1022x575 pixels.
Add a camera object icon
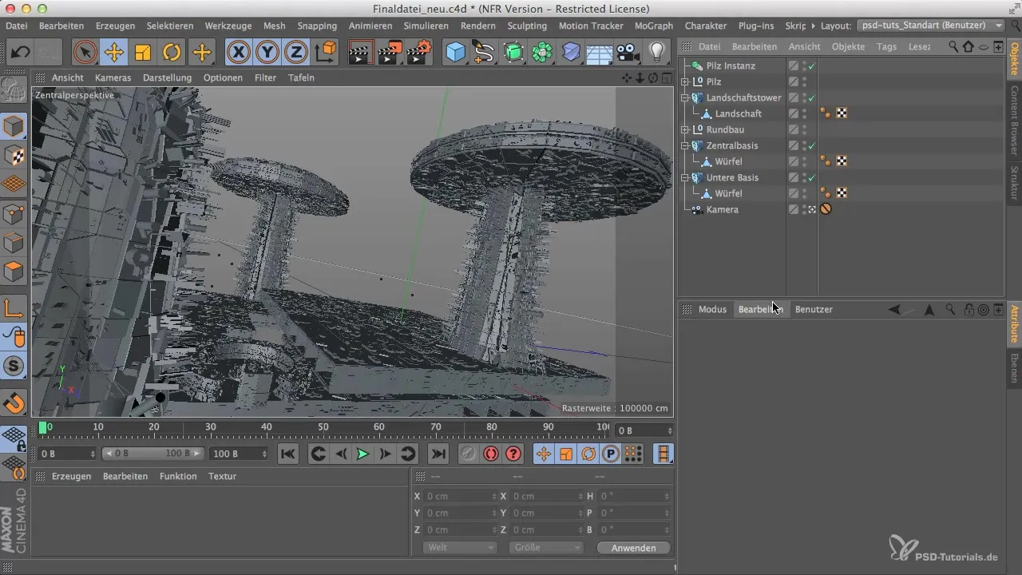click(x=628, y=53)
